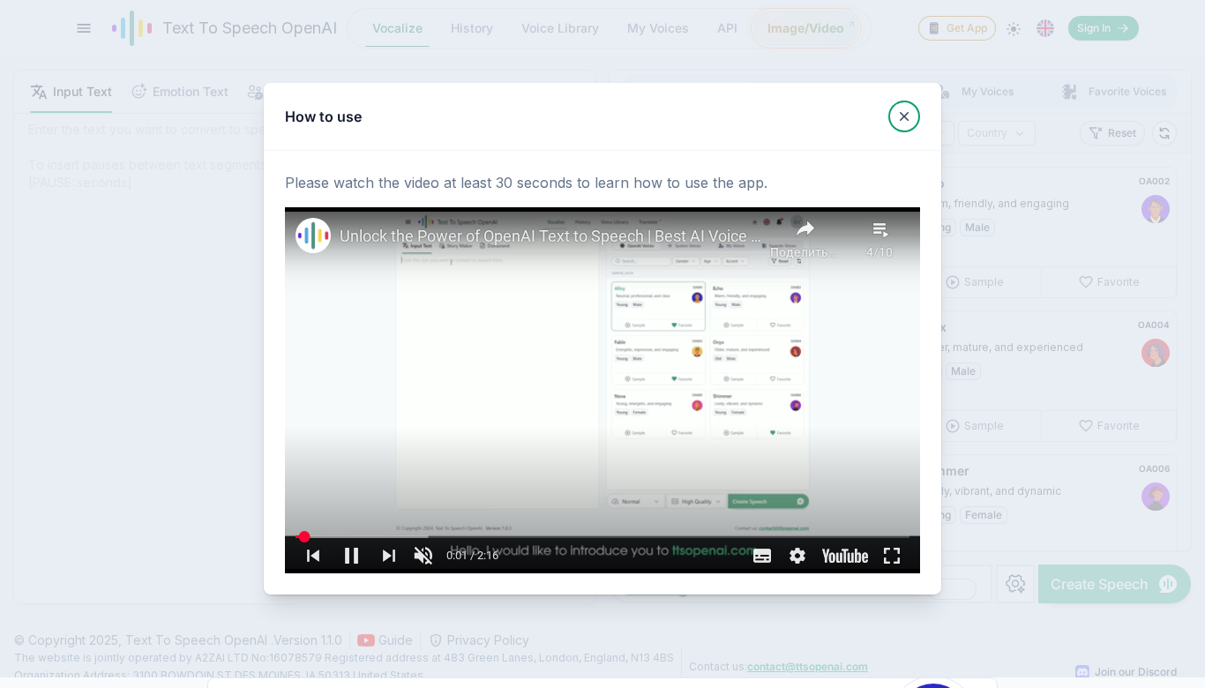This screenshot has height=688, width=1205.
Task: Play Sample for voice OA002
Action: point(975,282)
